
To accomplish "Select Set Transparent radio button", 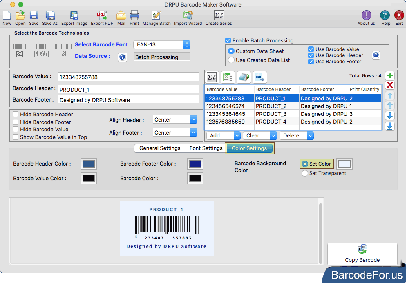I will (x=305, y=173).
